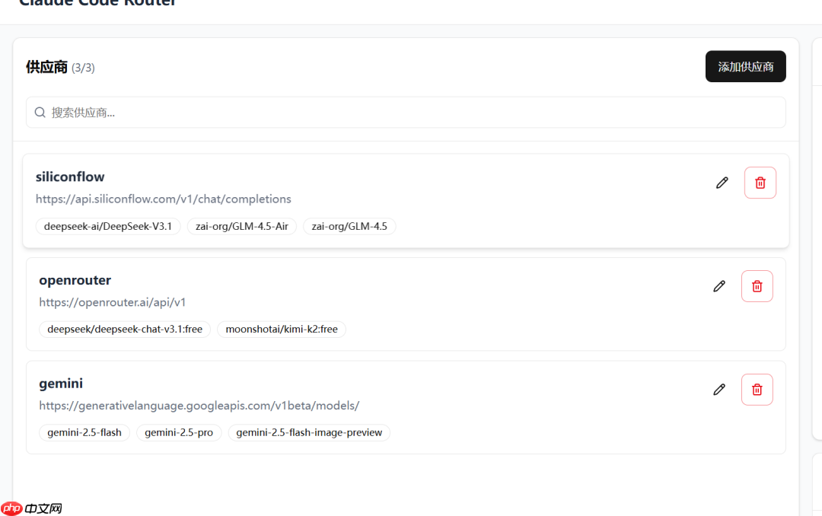Select the gemini-2.5-flash model tag
This screenshot has height=516, width=822.
[84, 432]
